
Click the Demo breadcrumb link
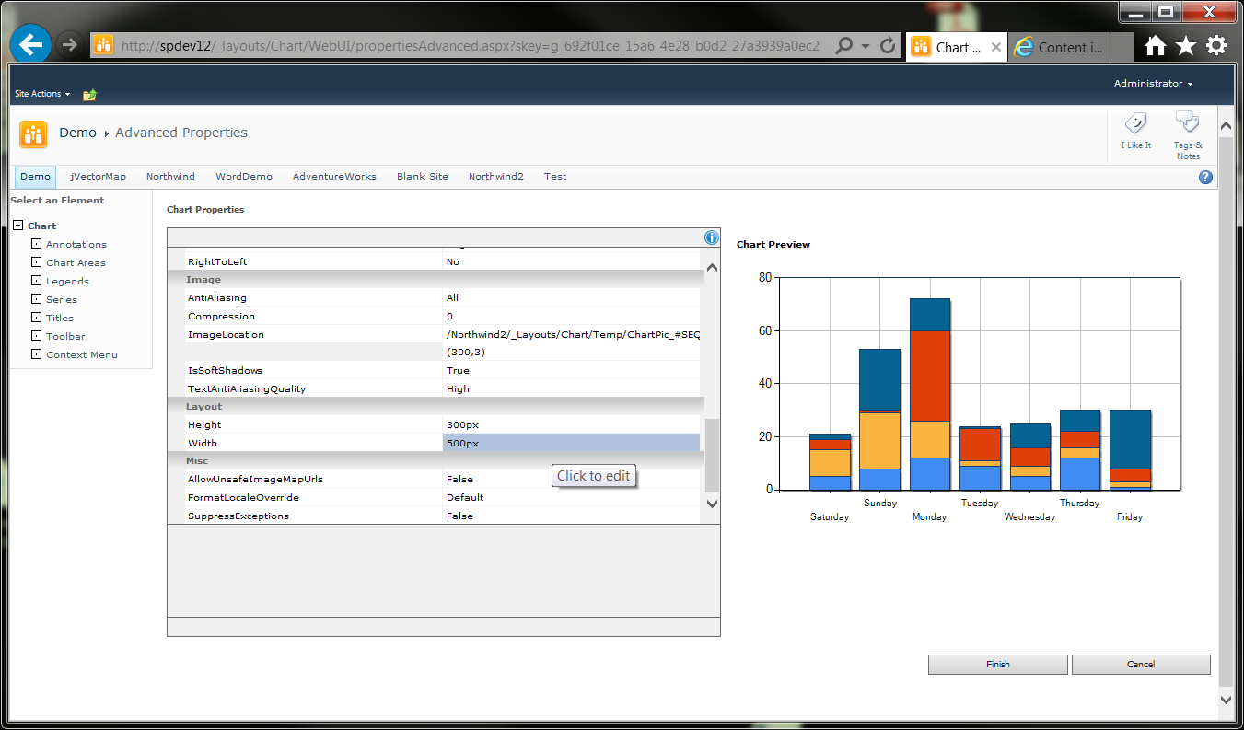coord(77,133)
